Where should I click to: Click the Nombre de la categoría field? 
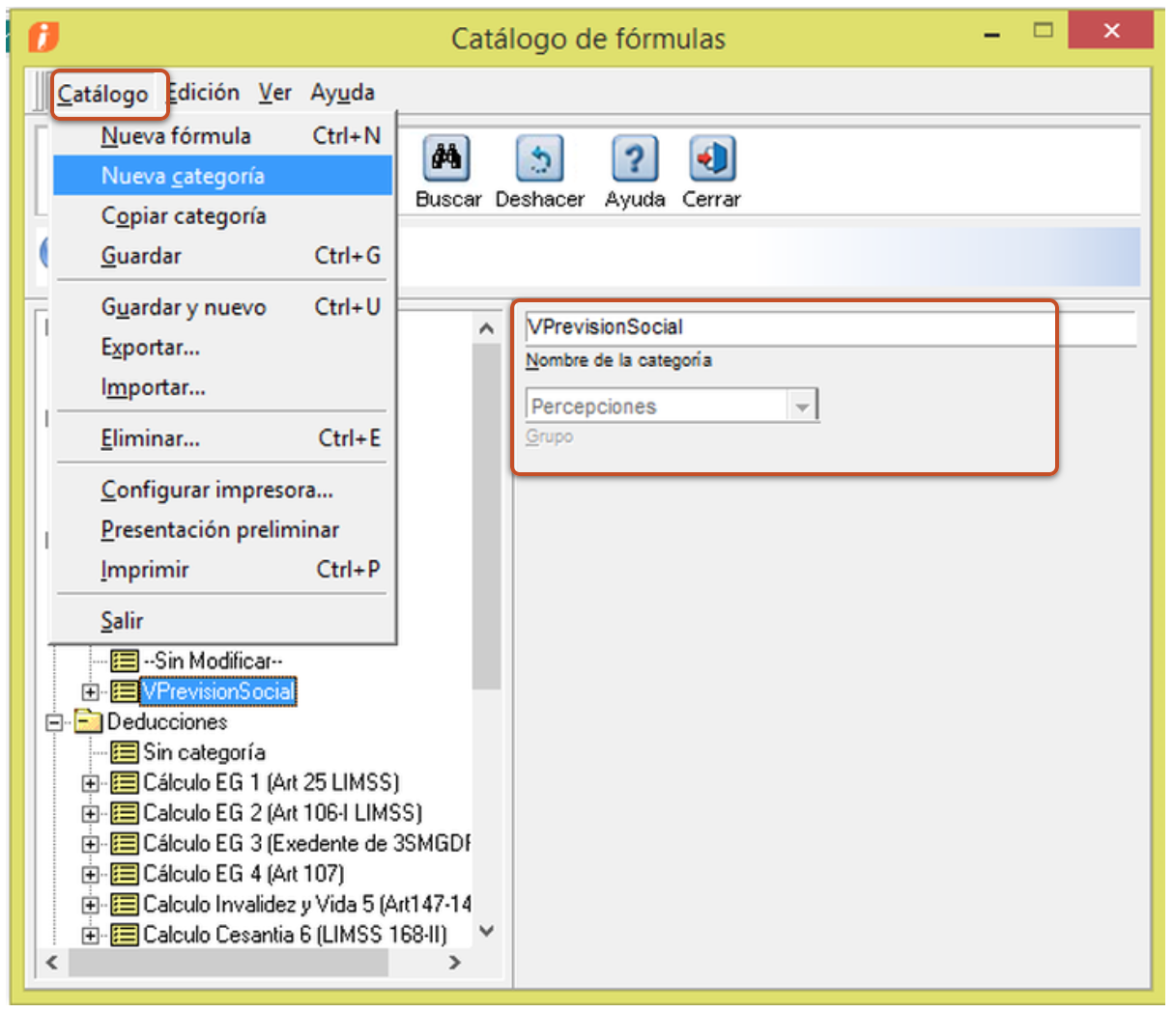tap(831, 327)
